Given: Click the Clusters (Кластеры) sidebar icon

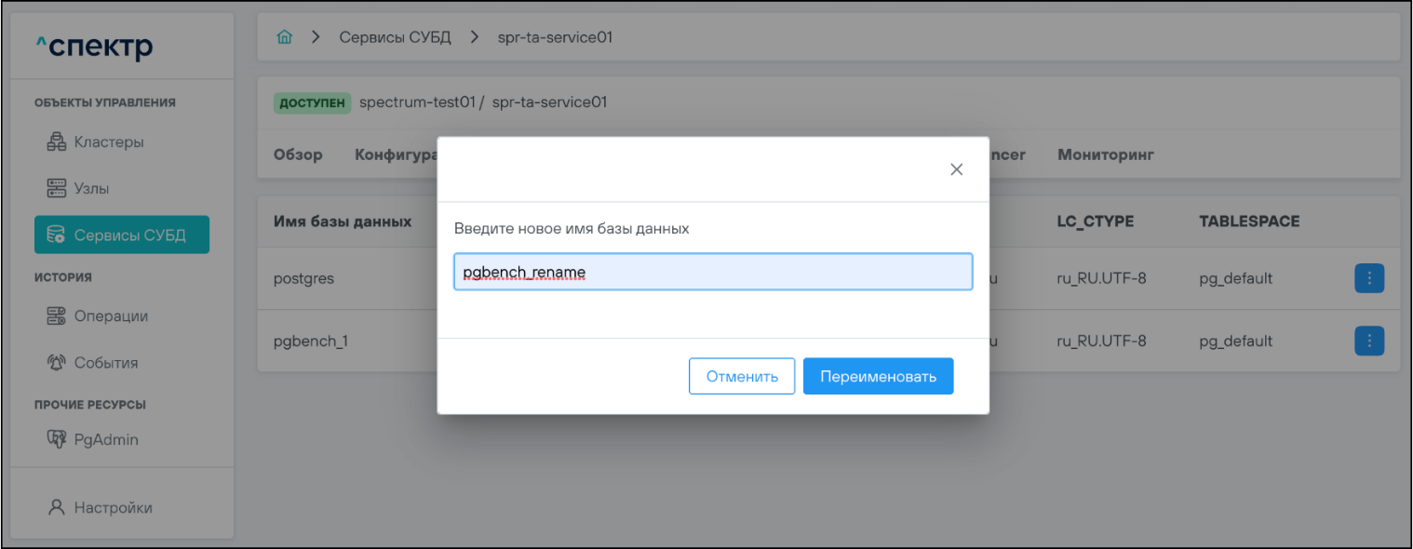Looking at the screenshot, I should click(57, 142).
